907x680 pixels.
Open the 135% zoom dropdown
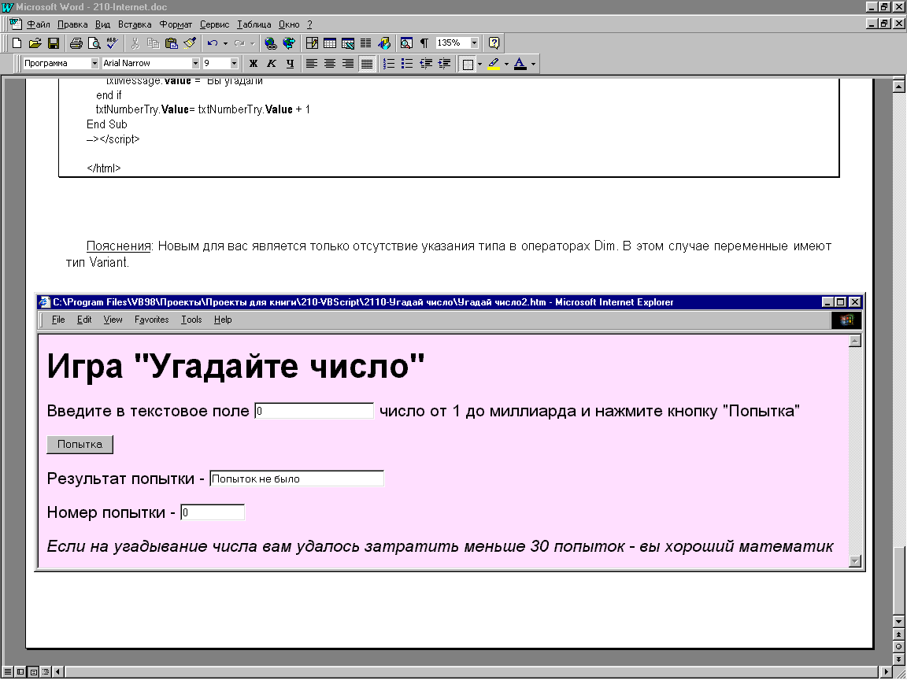pos(474,42)
